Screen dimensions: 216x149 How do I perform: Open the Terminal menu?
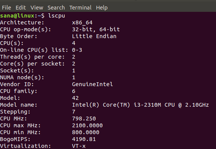80,8
